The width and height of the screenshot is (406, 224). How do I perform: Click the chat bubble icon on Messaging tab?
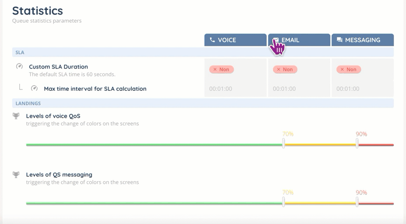click(x=339, y=40)
